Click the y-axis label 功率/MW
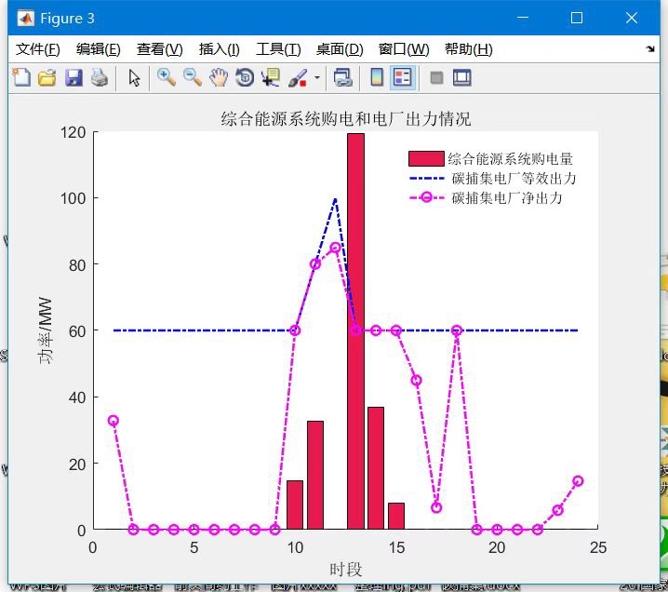 coord(45,330)
